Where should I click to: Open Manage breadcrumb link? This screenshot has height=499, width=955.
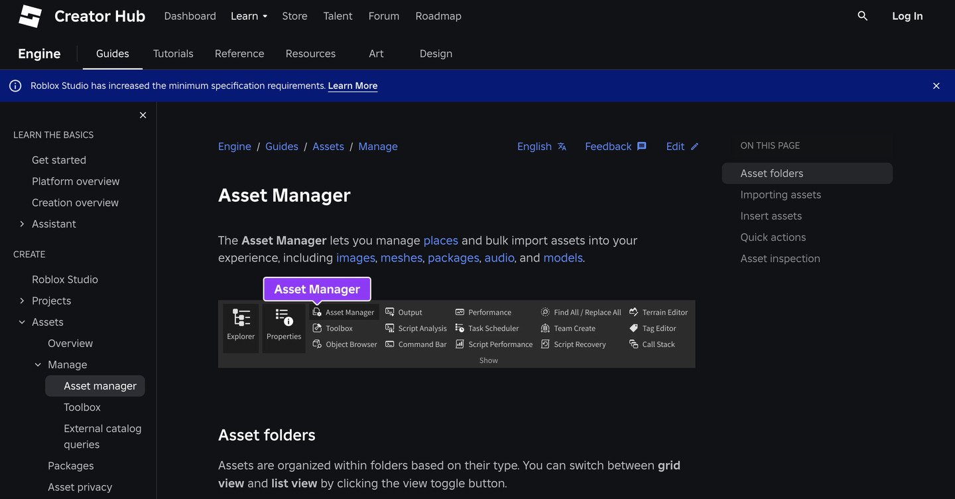coord(378,147)
